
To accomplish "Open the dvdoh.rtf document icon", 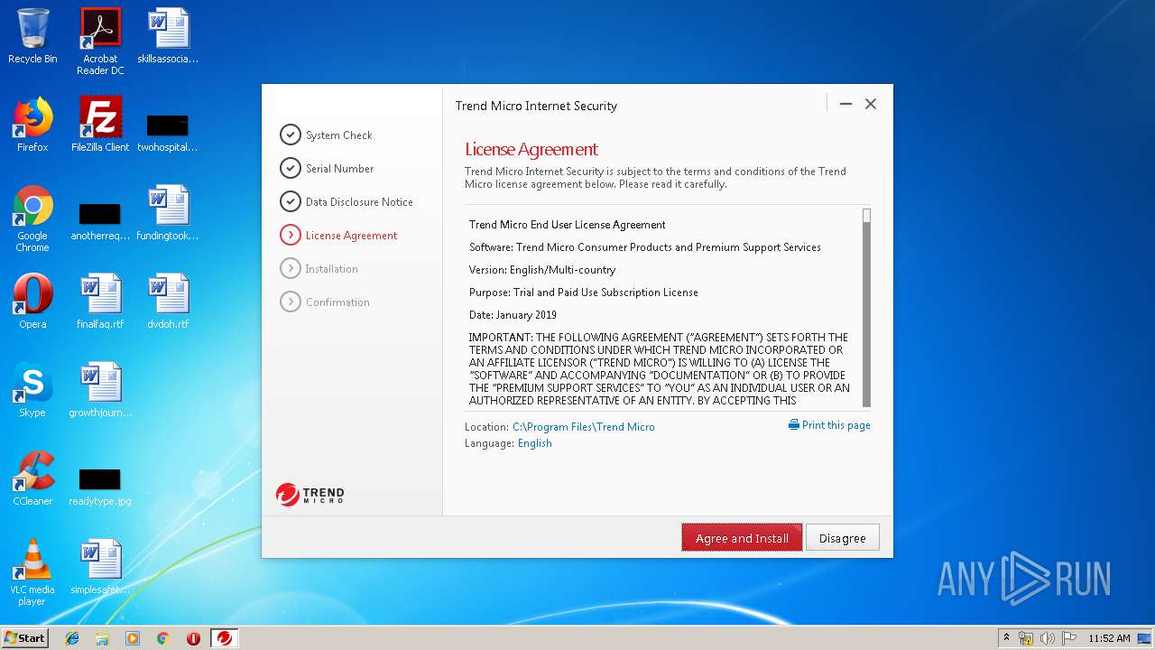I will point(168,302).
